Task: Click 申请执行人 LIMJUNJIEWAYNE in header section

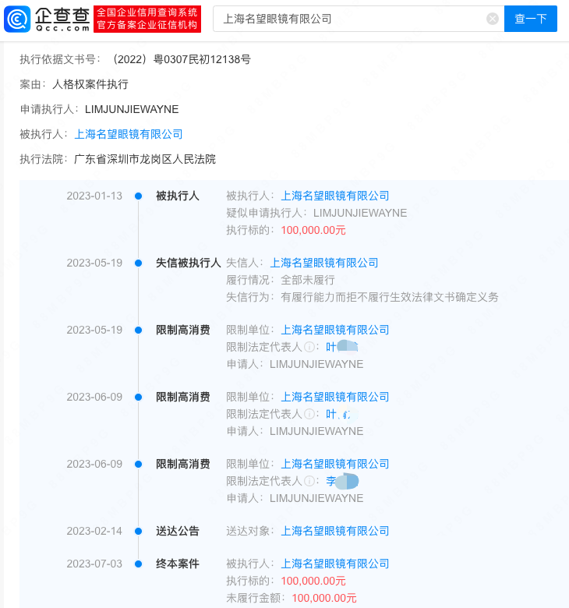Action: tap(132, 109)
